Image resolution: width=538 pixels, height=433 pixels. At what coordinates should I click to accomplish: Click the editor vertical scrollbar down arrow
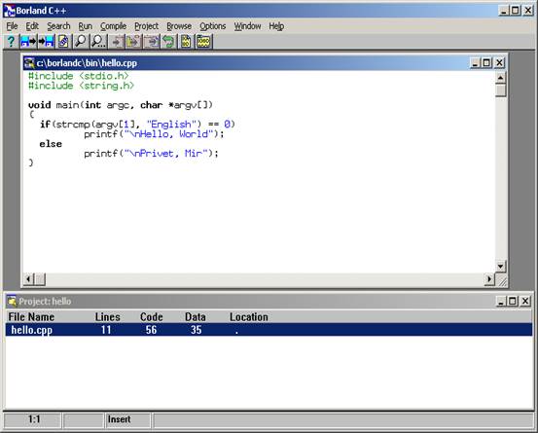(x=501, y=266)
